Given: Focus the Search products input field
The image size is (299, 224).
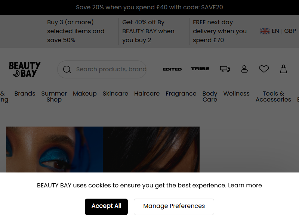Looking at the screenshot, I should coord(111,69).
